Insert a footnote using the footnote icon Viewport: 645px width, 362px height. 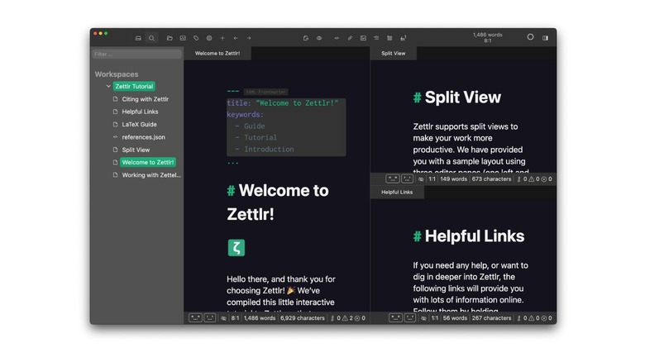click(404, 38)
